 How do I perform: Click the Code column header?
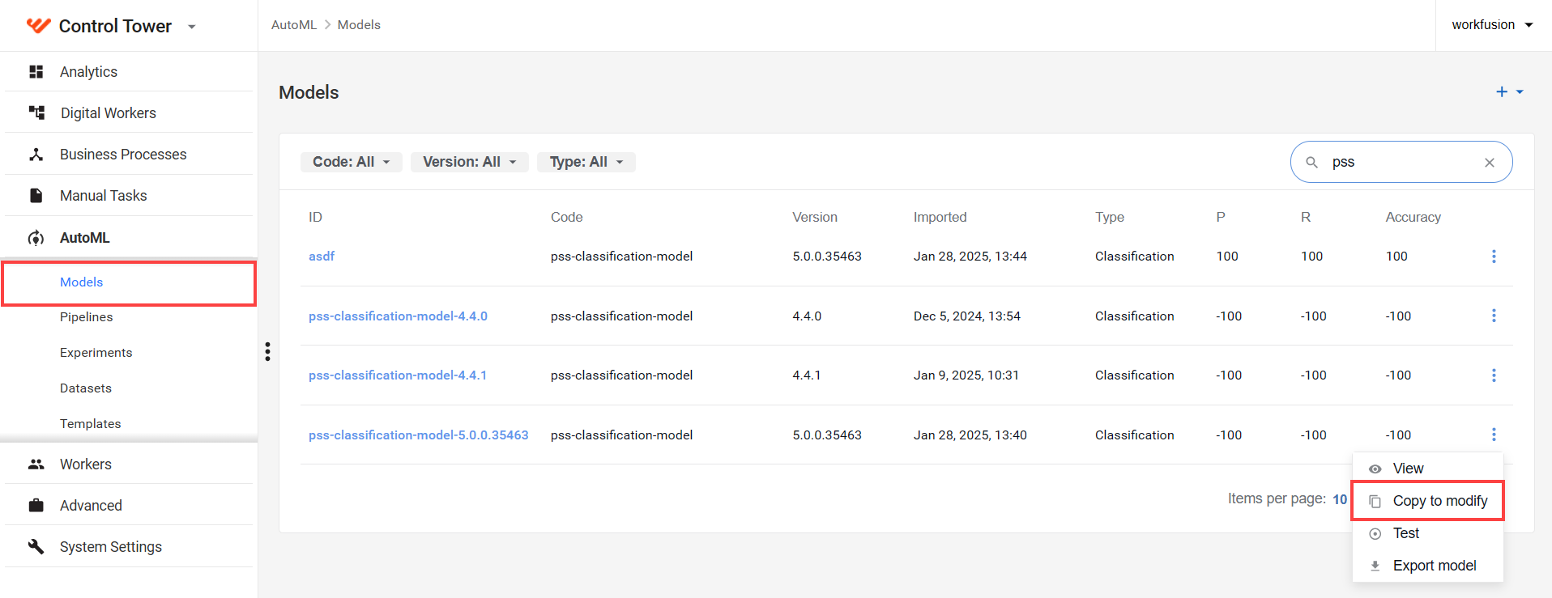[x=567, y=218]
